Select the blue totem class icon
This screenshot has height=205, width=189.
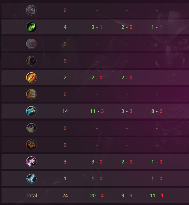[x=31, y=111]
